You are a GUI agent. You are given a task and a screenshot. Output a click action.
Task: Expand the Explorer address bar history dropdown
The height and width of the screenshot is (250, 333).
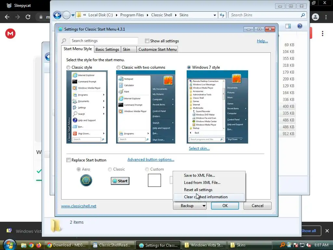click(x=215, y=15)
